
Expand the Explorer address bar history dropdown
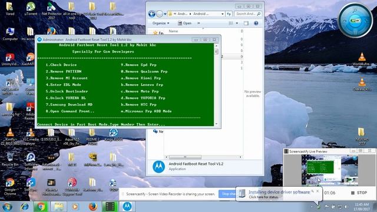click(x=223, y=14)
